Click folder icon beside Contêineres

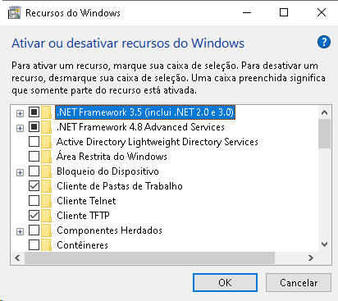coord(47,244)
